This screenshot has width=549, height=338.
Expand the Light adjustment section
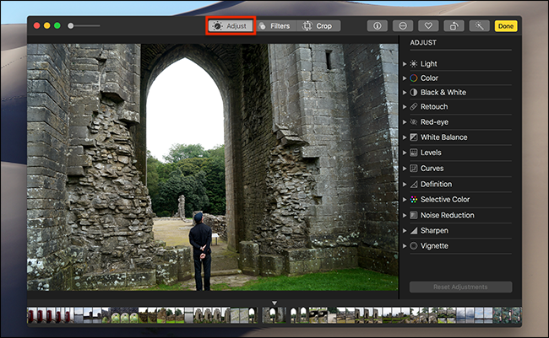405,64
